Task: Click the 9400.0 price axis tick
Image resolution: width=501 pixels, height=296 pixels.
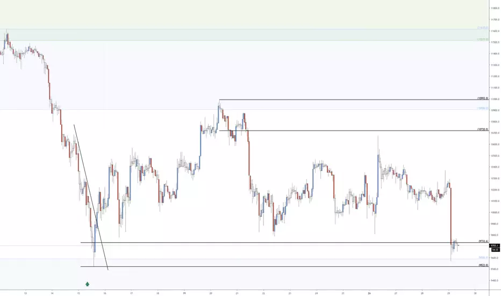Action: coord(495,280)
